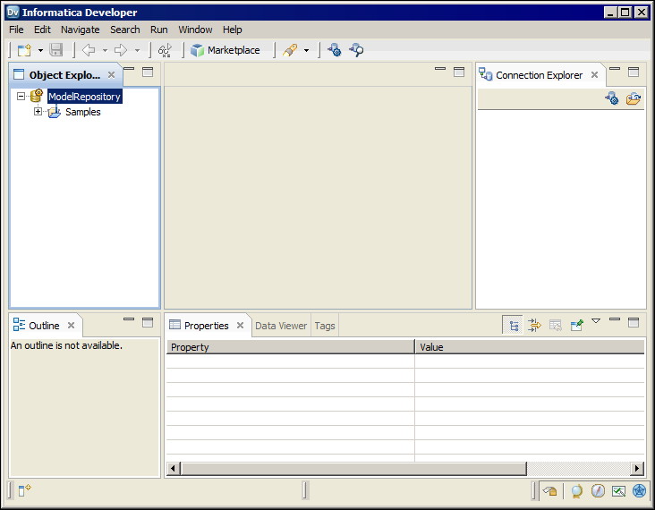This screenshot has width=655, height=510.
Task: Click the Back navigation arrow
Action: (89, 50)
